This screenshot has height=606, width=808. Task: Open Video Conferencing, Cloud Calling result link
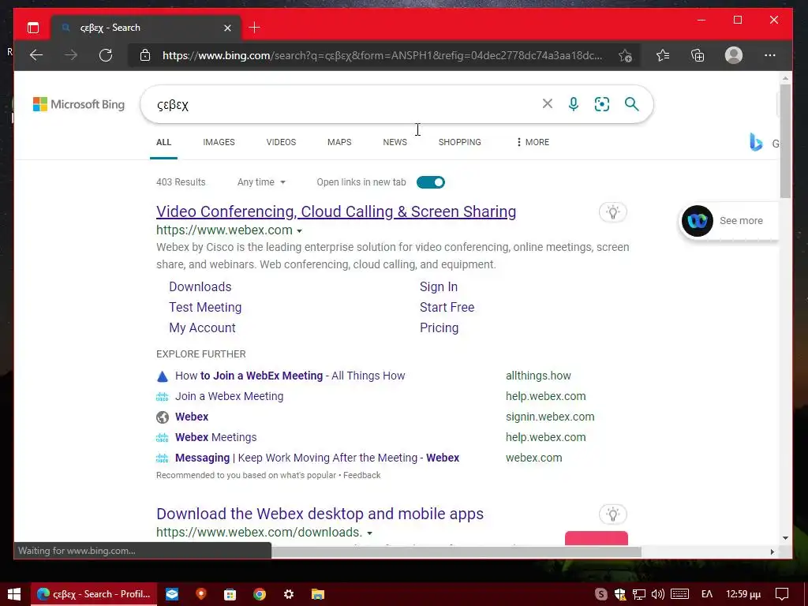pos(336,211)
